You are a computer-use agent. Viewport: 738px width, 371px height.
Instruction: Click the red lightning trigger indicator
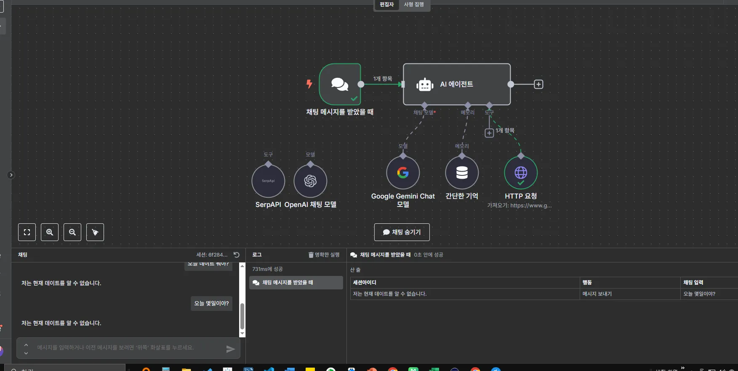[309, 84]
